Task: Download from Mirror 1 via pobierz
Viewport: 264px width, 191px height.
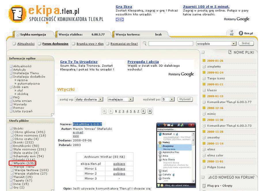Action: point(119,168)
